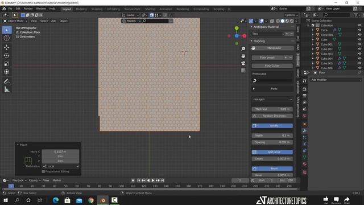Open the Texture properties checker tab icon
Image resolution: width=364 pixels, height=205 pixels.
click(305, 172)
